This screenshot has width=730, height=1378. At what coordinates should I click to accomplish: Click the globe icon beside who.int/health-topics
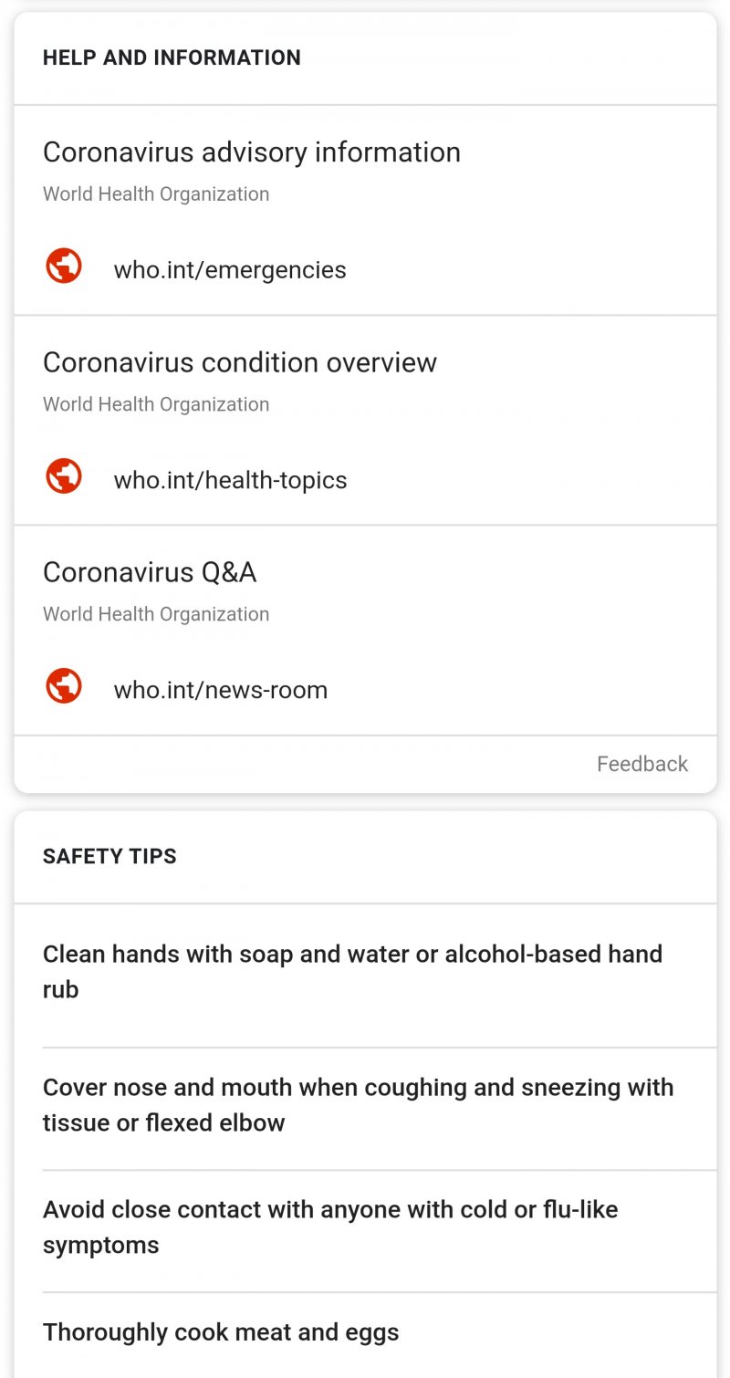tap(63, 475)
